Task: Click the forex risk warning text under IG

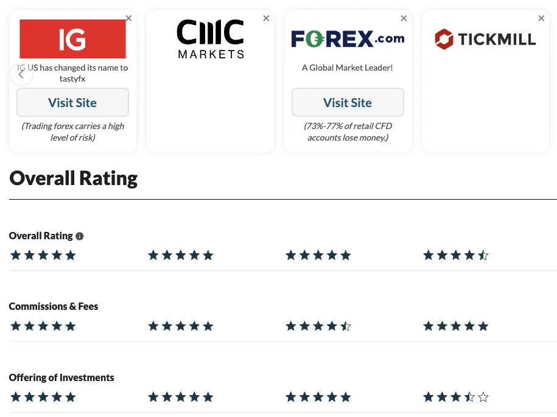Action: [72, 132]
